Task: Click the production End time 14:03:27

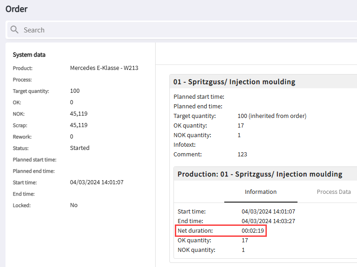Action: tap(268, 221)
